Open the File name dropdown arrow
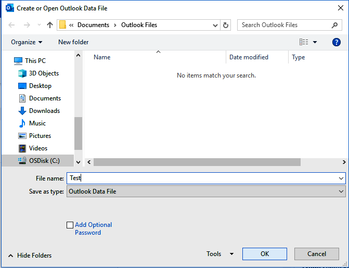This screenshot has height=268, width=349. click(341, 178)
